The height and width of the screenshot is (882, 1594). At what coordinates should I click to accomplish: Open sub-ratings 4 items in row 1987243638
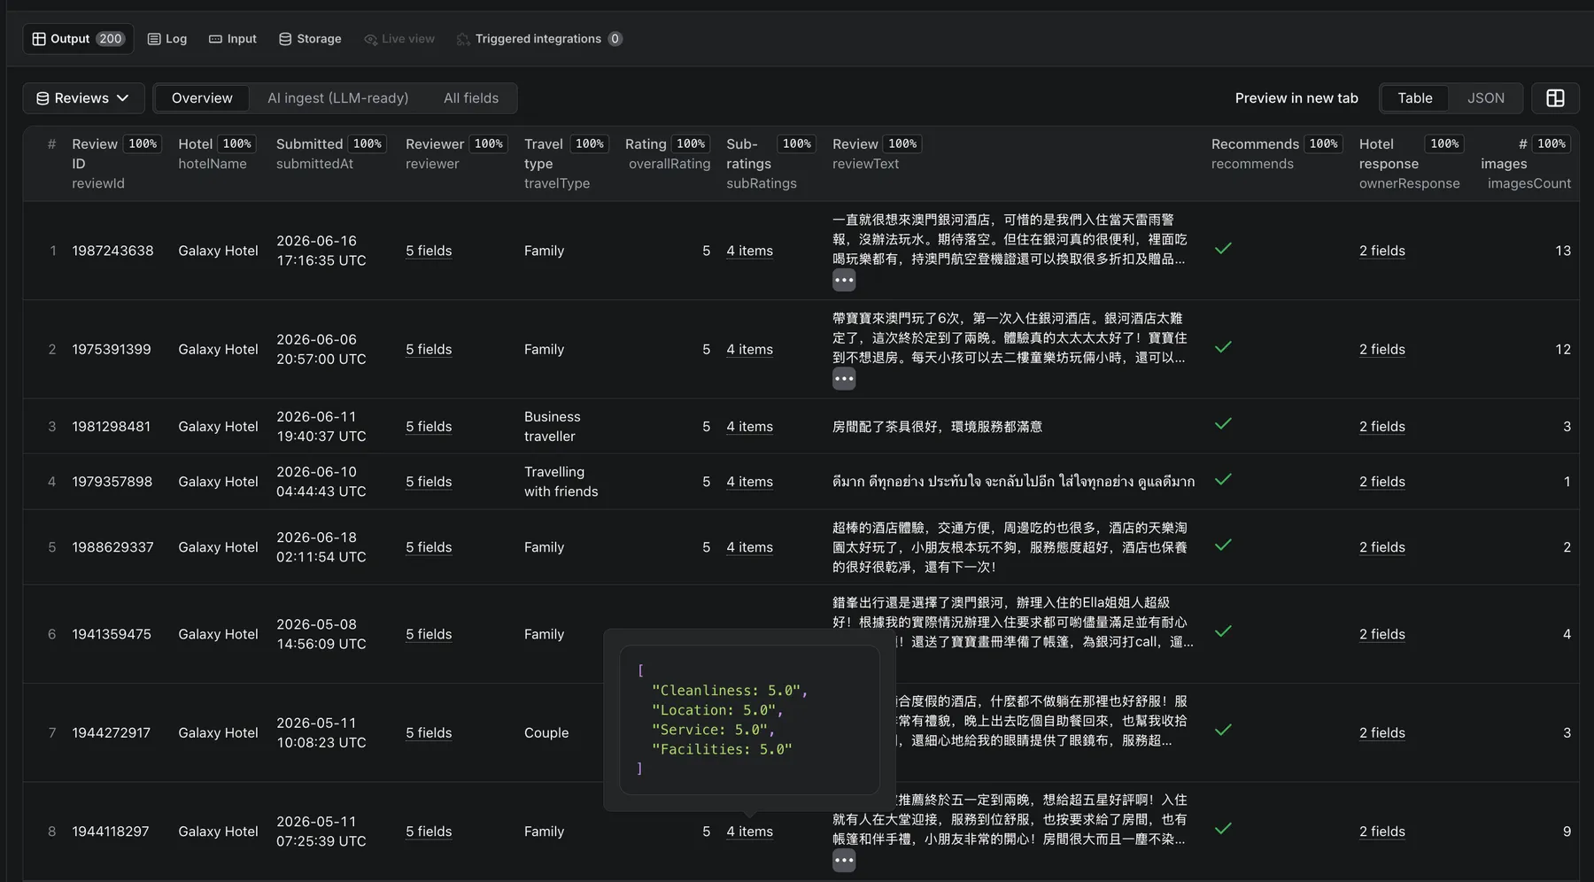(x=749, y=251)
